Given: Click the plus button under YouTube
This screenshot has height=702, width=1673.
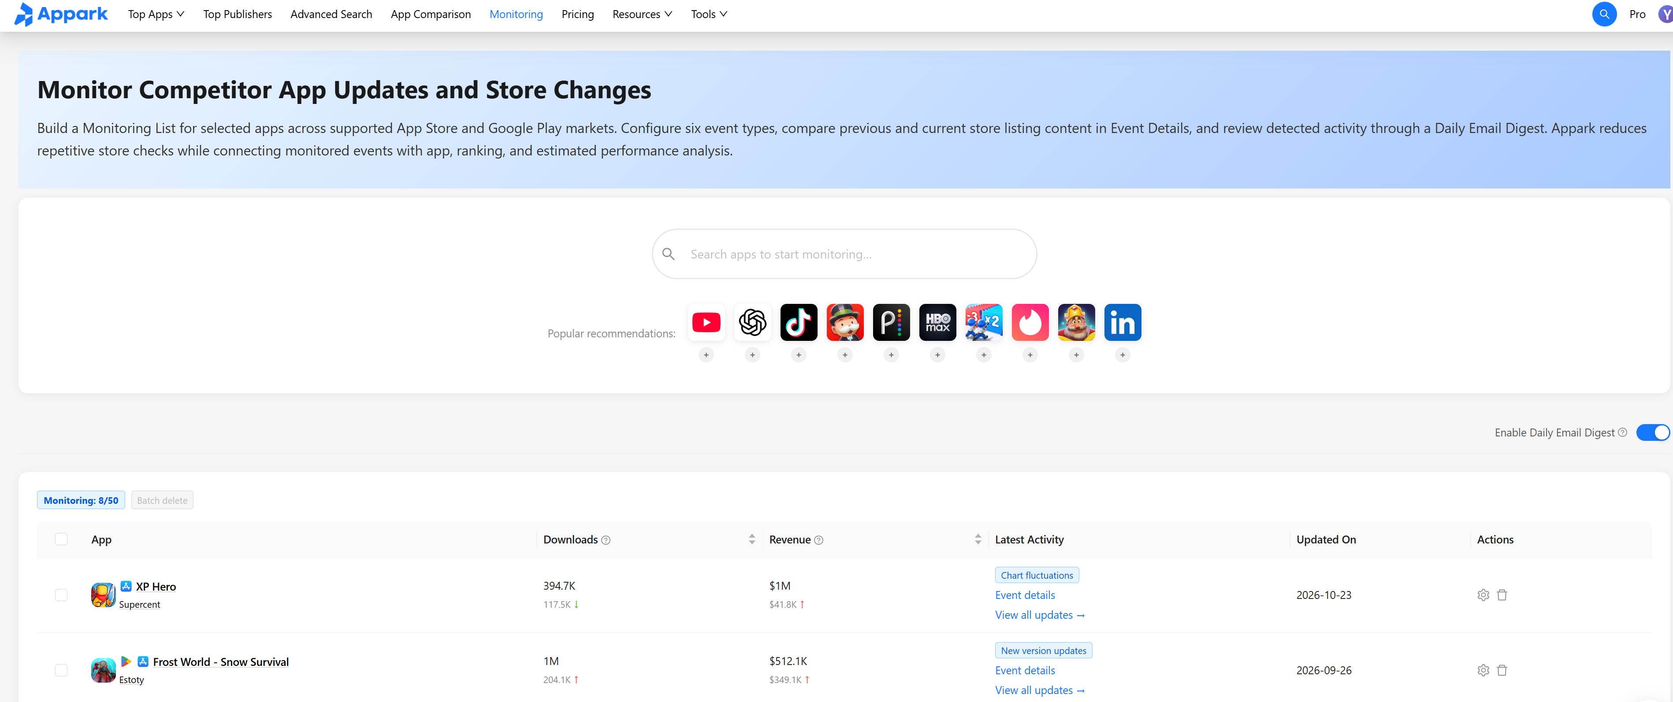Looking at the screenshot, I should 706,355.
